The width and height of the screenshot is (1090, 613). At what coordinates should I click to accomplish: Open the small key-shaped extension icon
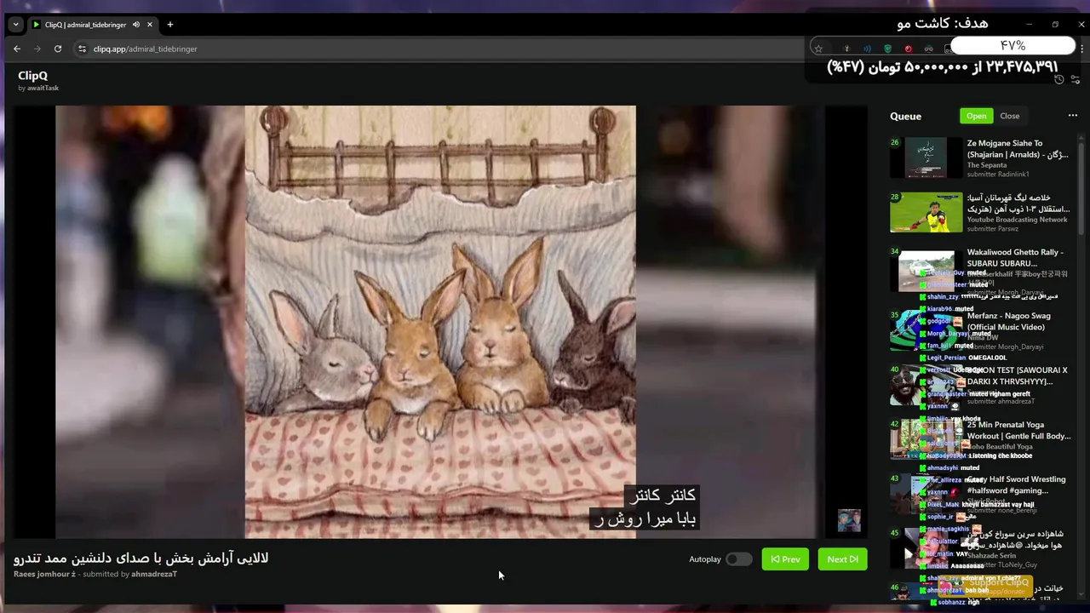[x=846, y=49]
